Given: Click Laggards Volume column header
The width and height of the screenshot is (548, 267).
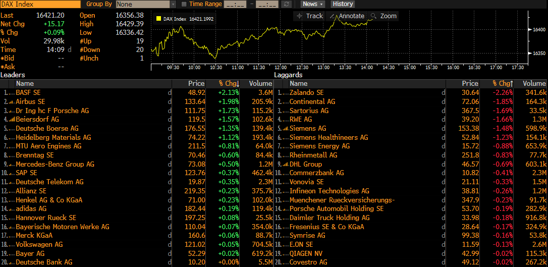Looking at the screenshot, I should click(531, 83).
